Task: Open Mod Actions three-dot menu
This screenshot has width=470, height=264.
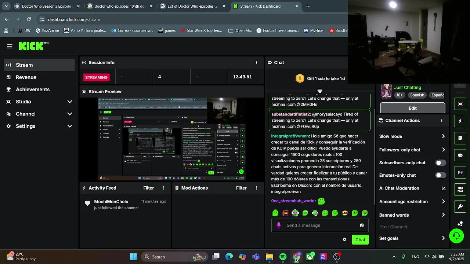Action: [x=256, y=188]
